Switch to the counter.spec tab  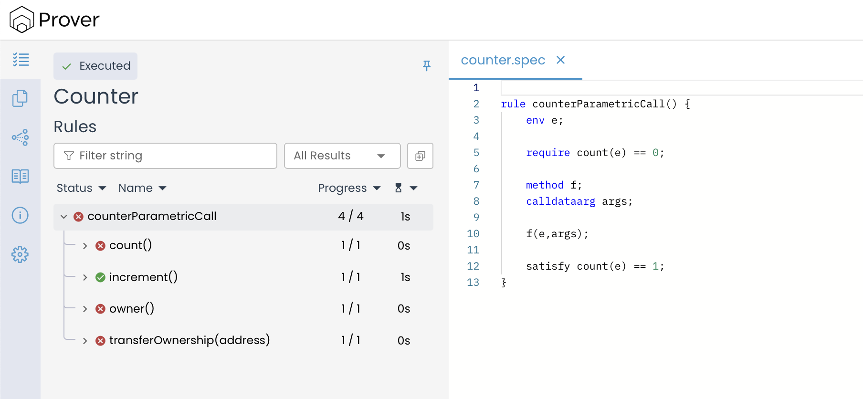tap(503, 60)
